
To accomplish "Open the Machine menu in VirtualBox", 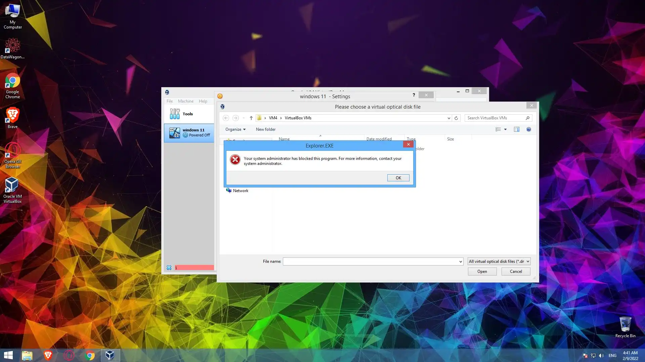I will (185, 101).
